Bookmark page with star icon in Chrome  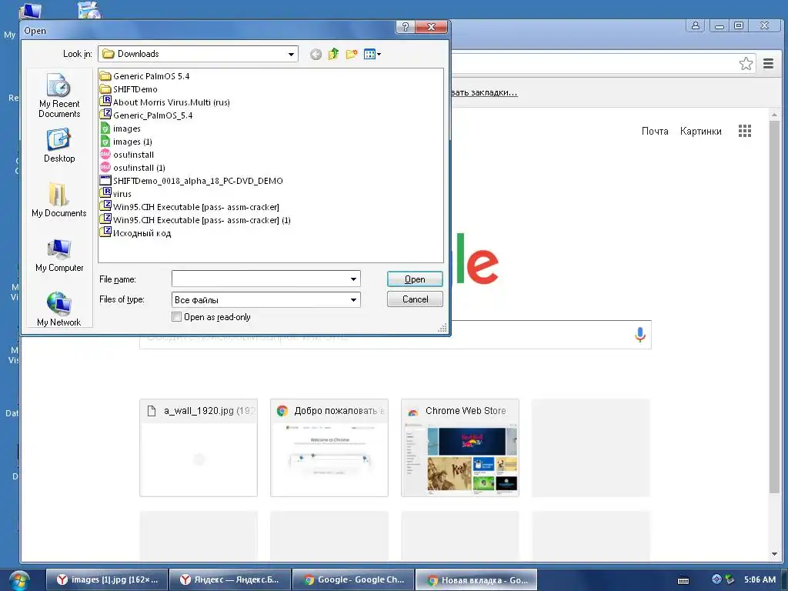pos(746,64)
